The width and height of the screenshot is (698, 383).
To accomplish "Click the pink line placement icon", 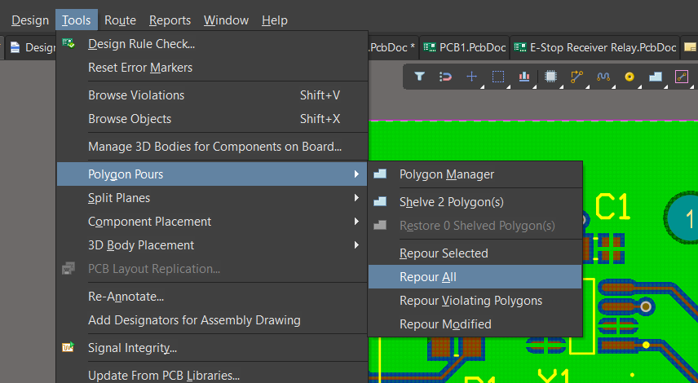I will pos(682,77).
